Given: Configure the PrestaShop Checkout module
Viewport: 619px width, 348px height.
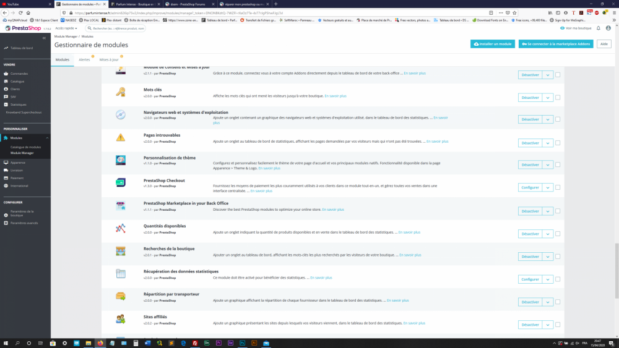Looking at the screenshot, I should click(x=530, y=187).
